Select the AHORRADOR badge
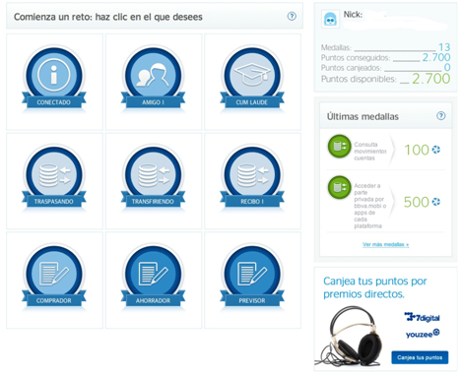 coord(154,278)
